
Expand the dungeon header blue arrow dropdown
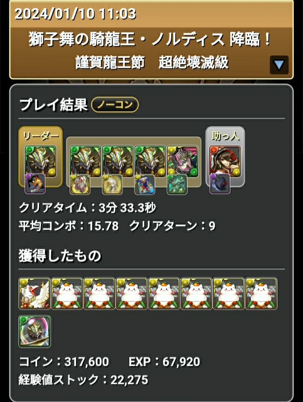tap(279, 65)
